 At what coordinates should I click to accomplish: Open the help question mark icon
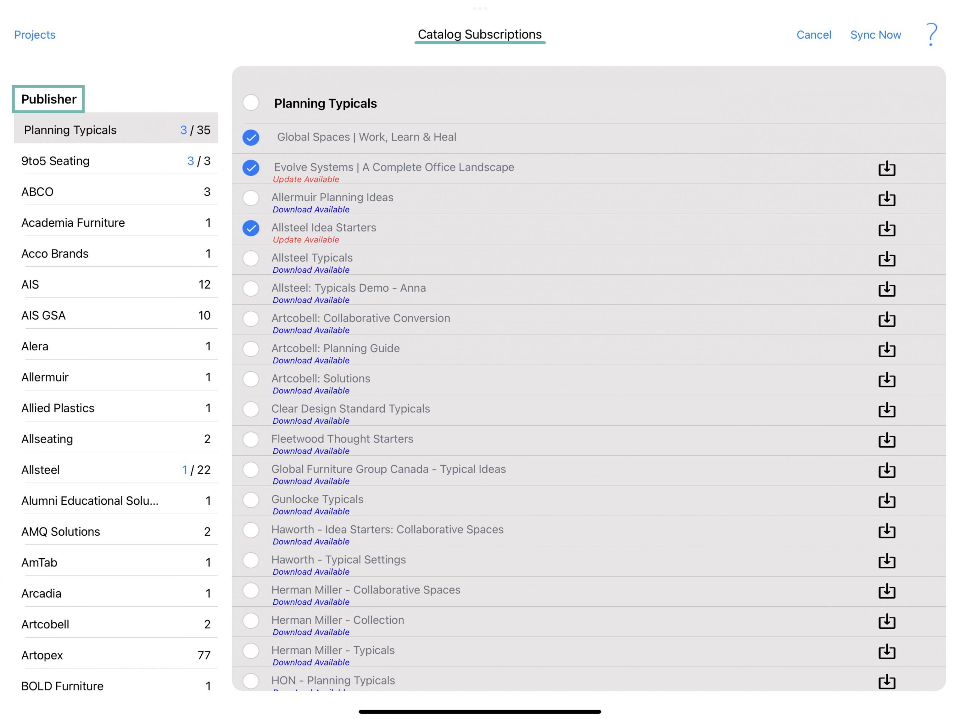(x=931, y=34)
